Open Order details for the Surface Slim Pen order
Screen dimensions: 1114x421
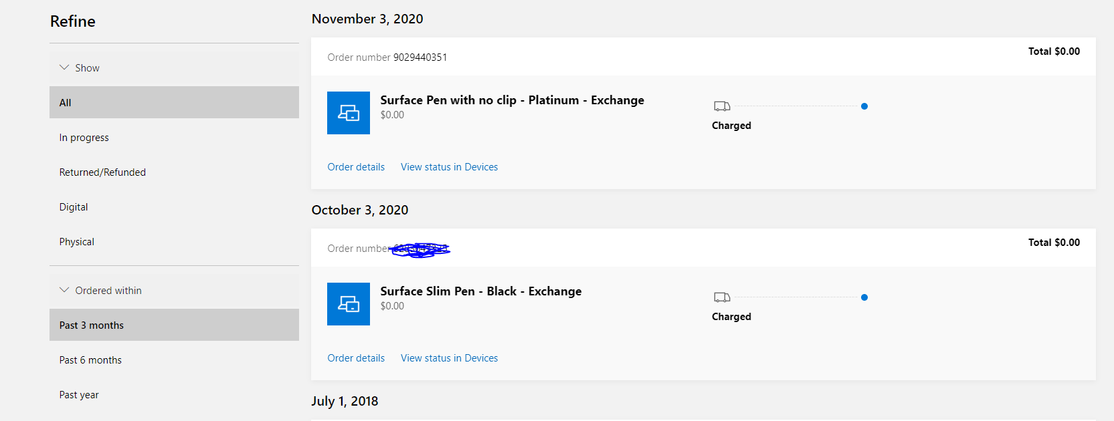tap(356, 358)
